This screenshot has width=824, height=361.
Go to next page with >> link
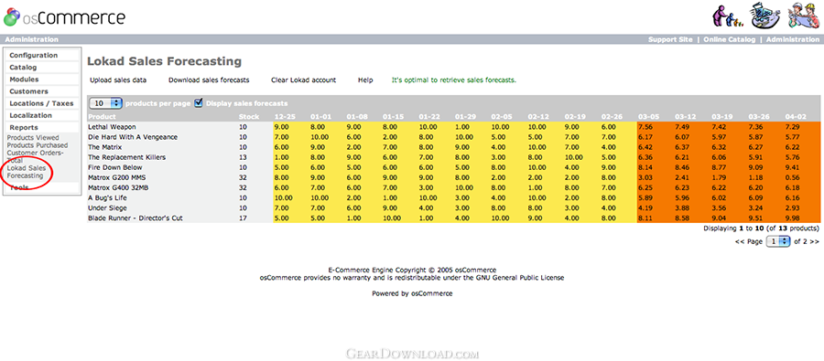pos(814,242)
